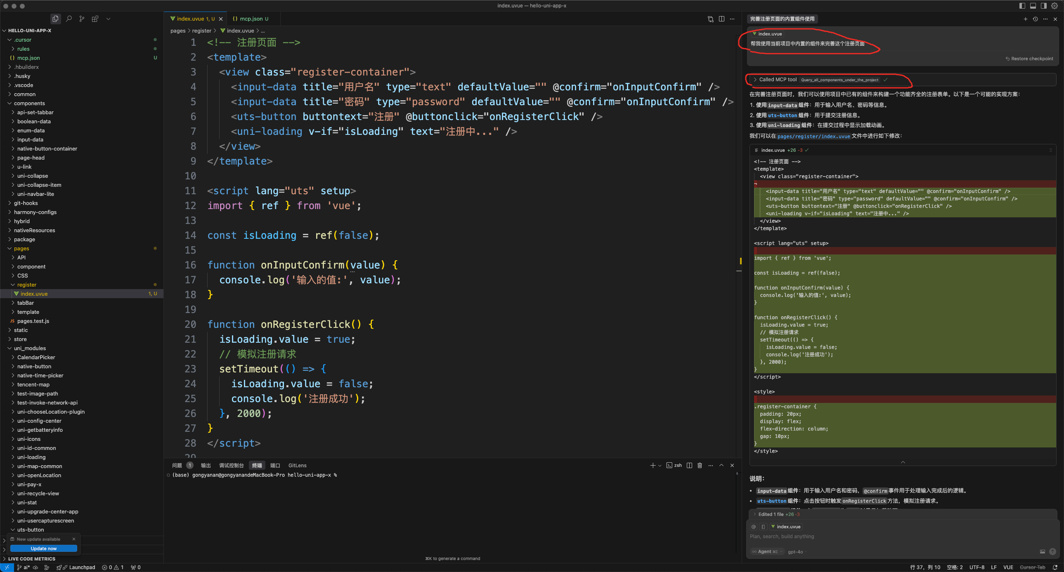This screenshot has height=572, width=1064.
Task: Toggle primary sidebar layout button
Action: coord(1022,6)
